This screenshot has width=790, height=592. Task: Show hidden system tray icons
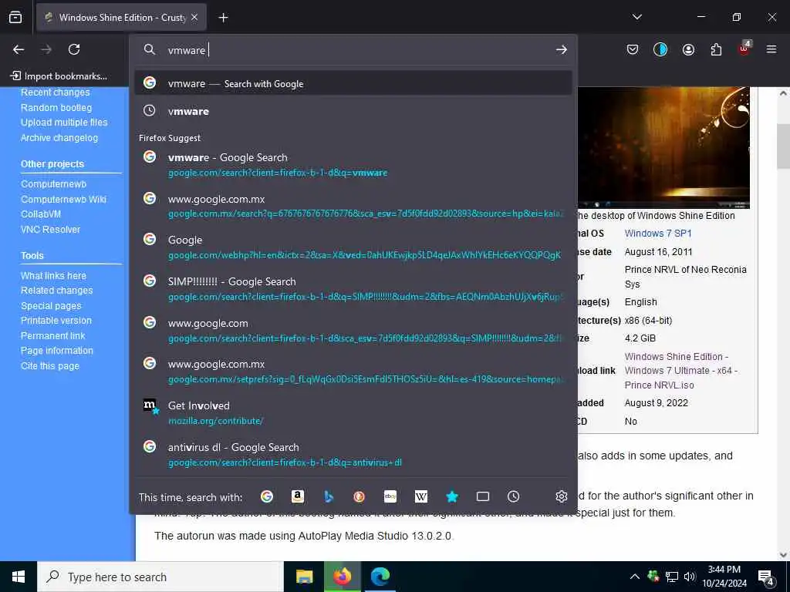[635, 577]
